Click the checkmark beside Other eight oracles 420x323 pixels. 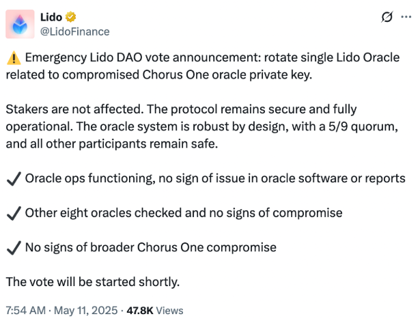pyautogui.click(x=14, y=214)
